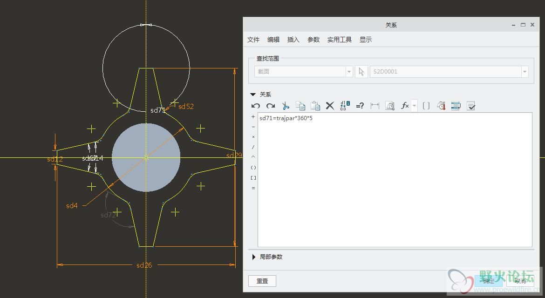This screenshot has height=298, width=545.
Task: Cut selected relation text with scissors
Action: tap(286, 106)
